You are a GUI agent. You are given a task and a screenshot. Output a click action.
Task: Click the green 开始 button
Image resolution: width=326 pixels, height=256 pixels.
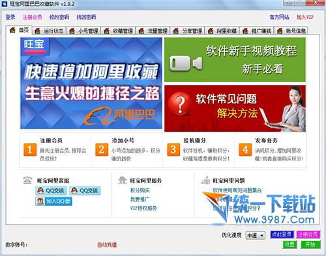point(310,244)
